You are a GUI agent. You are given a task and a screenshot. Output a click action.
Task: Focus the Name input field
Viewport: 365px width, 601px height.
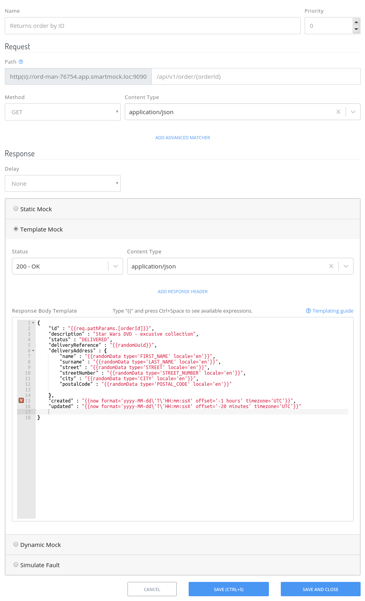coord(153,26)
